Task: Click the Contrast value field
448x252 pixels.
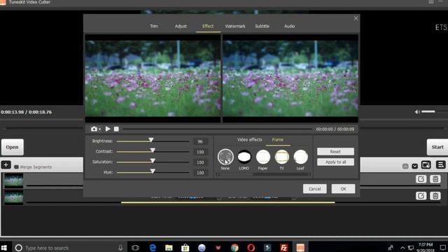Action: pyautogui.click(x=200, y=152)
